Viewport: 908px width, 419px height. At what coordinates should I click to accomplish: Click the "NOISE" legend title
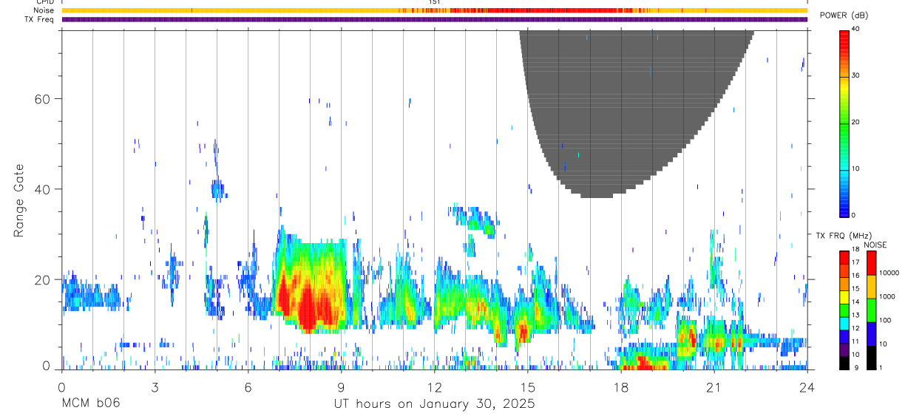[x=875, y=245]
